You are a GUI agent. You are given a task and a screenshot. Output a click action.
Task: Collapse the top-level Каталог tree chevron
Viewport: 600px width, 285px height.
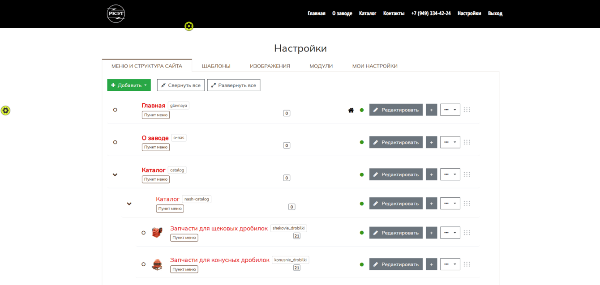coord(115,175)
